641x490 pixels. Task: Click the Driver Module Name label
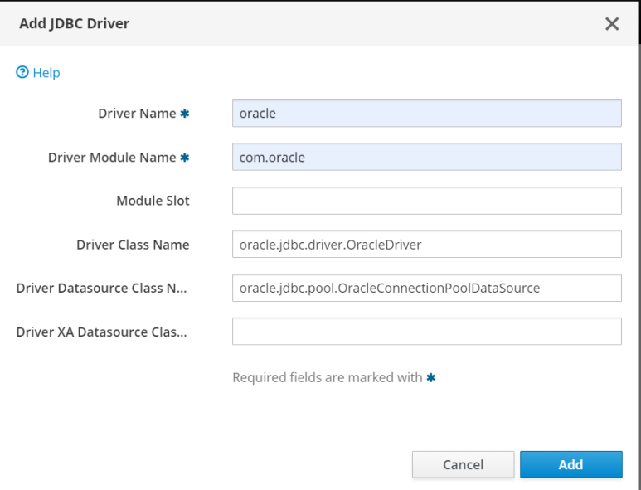pyautogui.click(x=112, y=158)
